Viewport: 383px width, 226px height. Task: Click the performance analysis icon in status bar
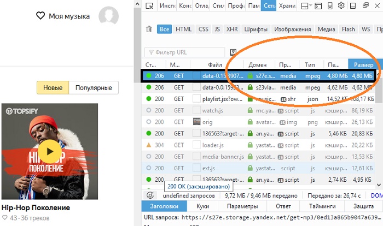[x=150, y=195]
